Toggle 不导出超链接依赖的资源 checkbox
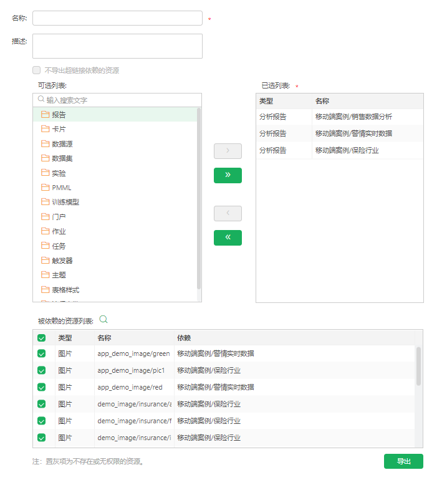 click(37, 70)
